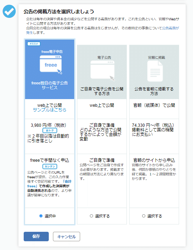Click the 官報のサイトから申込 heading
The height and width of the screenshot is (250, 193).
click(154, 160)
